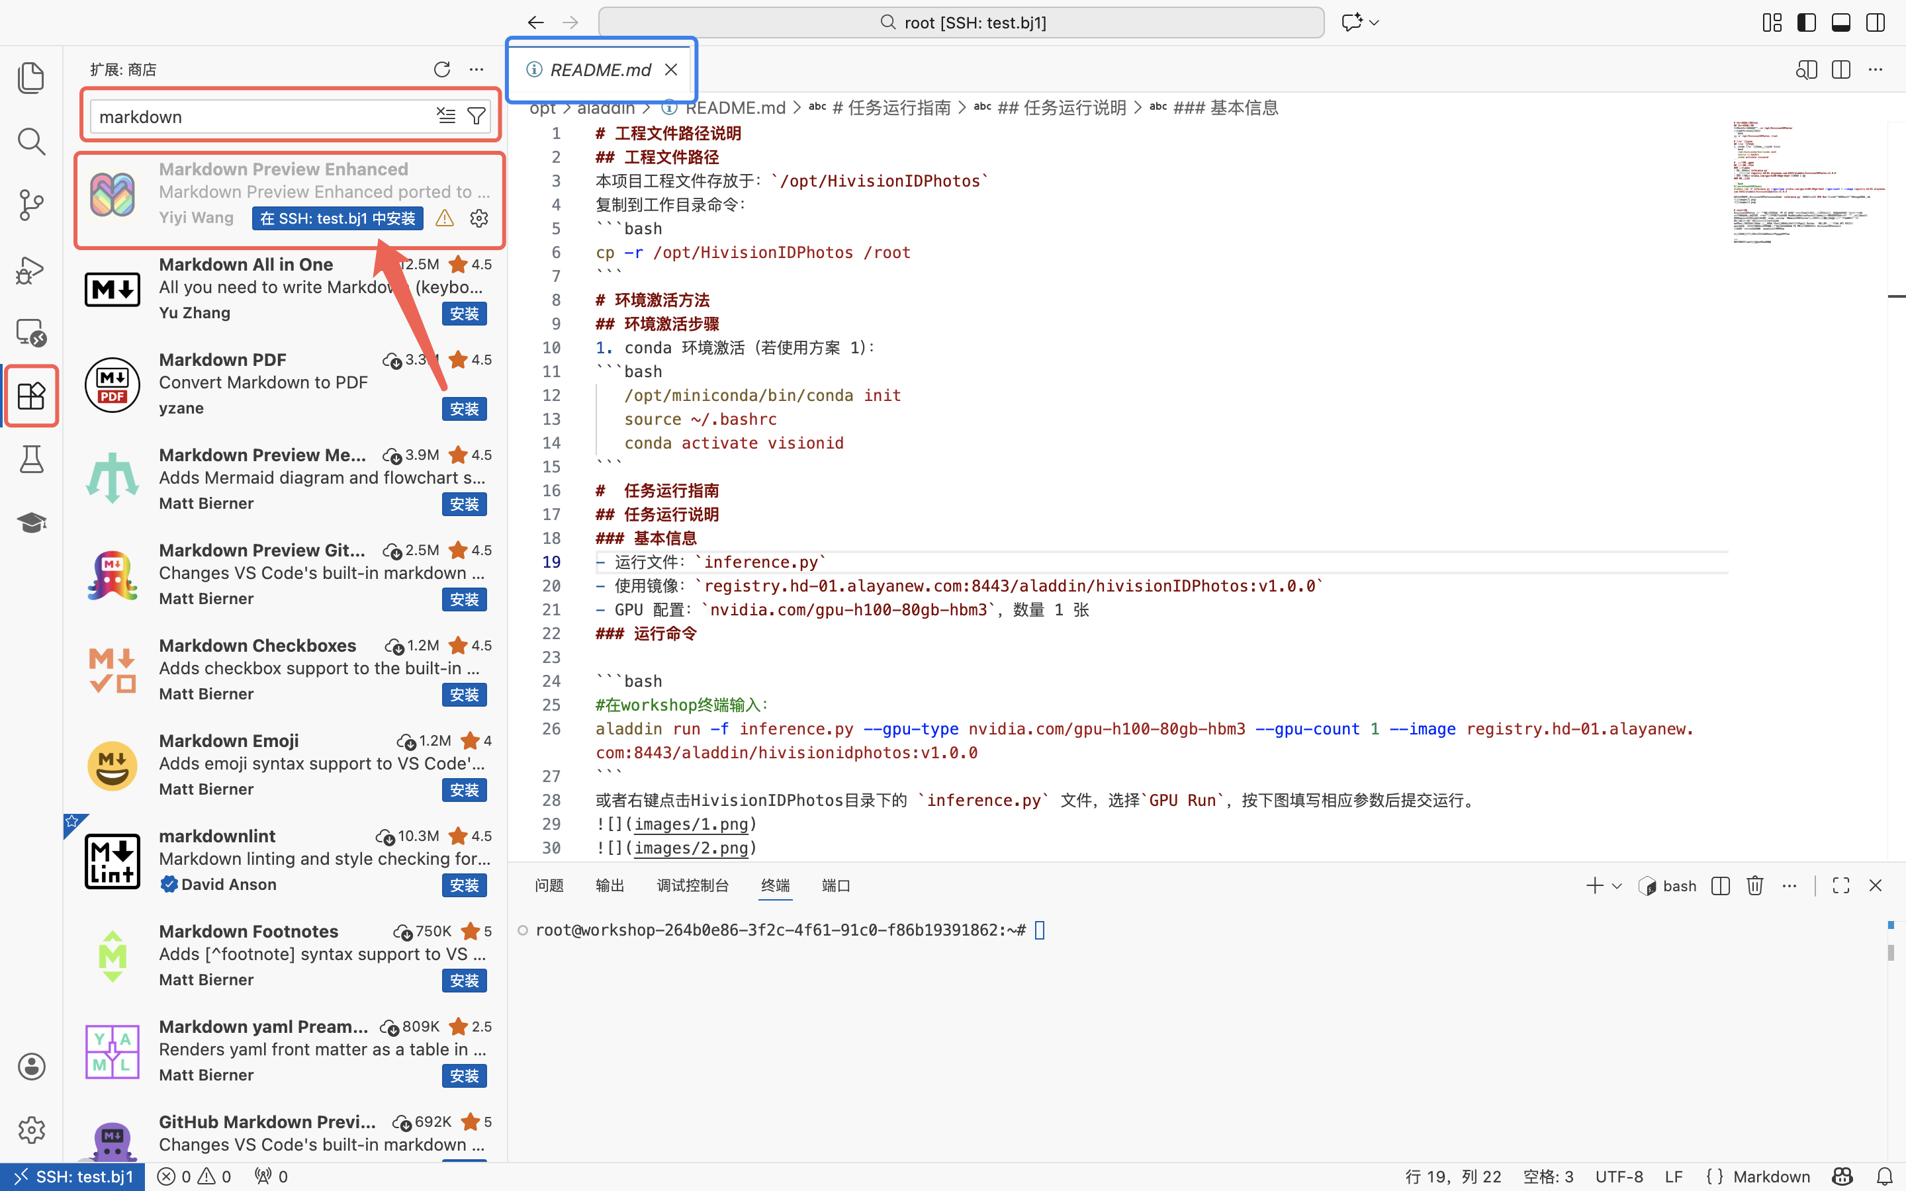Install the Markdown All in One extension

click(x=464, y=314)
